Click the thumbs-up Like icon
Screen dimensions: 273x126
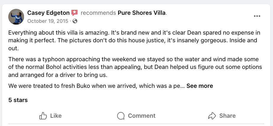pyautogui.click(x=43, y=116)
